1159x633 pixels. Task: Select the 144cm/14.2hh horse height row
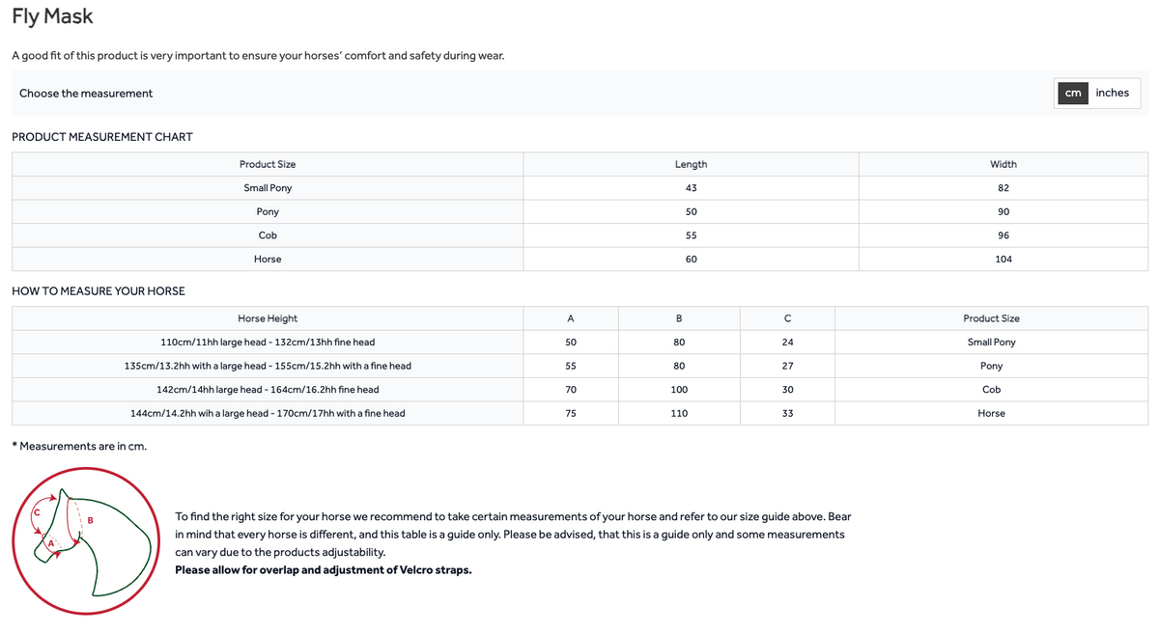579,413
